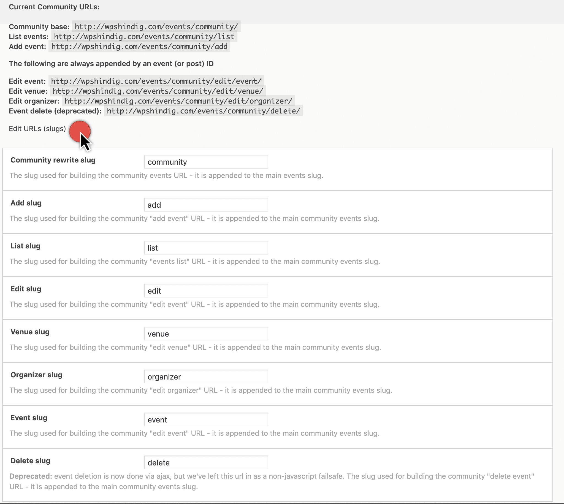Click the bold 'Deprecated:' text in the Delete slug description

click(31, 476)
